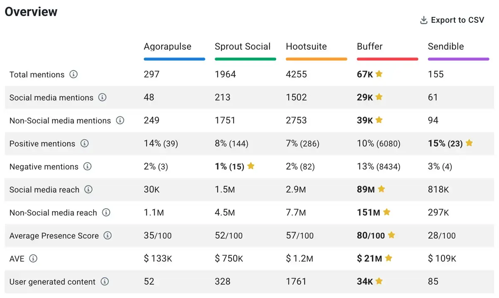Click the Sprout Social column label
499x298 pixels.
point(242,47)
